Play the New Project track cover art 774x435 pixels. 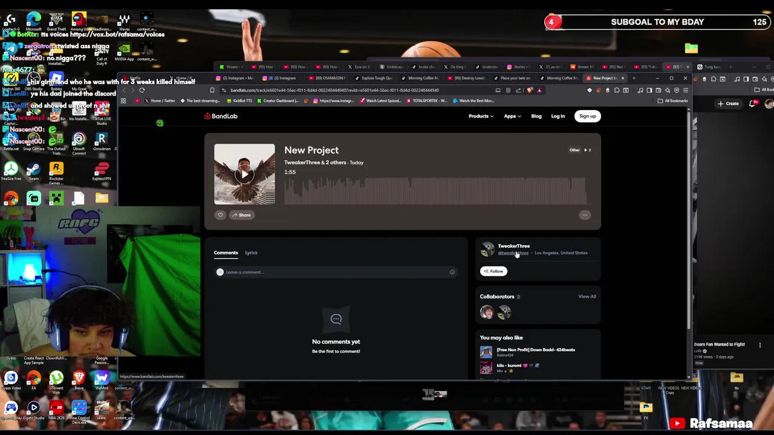tap(244, 175)
